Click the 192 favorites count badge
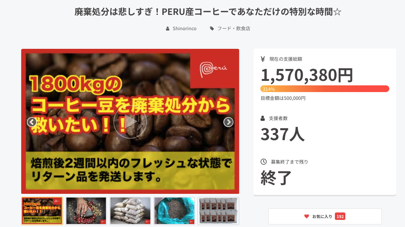The width and height of the screenshot is (405, 227). [340, 217]
